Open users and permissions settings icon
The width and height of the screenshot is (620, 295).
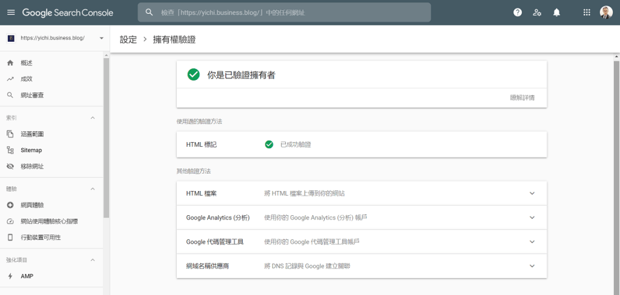coord(537,13)
